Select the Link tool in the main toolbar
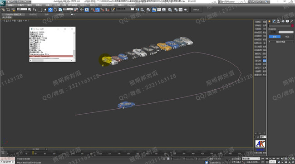The height and width of the screenshot is (164, 295). [3, 10]
